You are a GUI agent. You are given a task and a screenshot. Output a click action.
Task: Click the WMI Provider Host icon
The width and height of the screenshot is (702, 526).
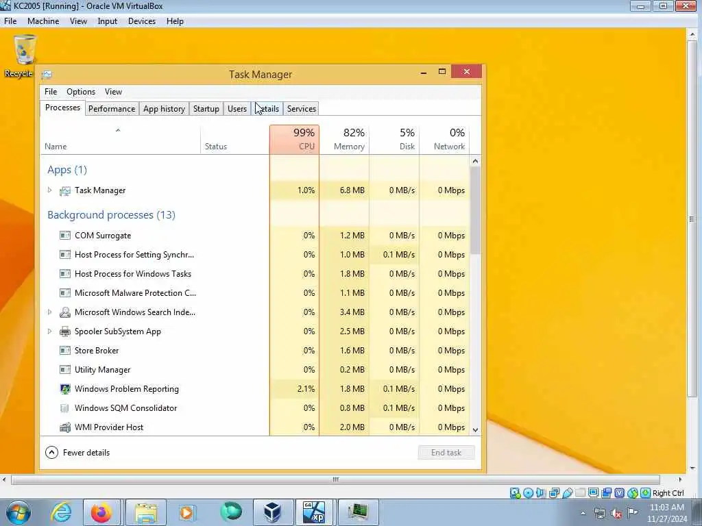tap(65, 427)
